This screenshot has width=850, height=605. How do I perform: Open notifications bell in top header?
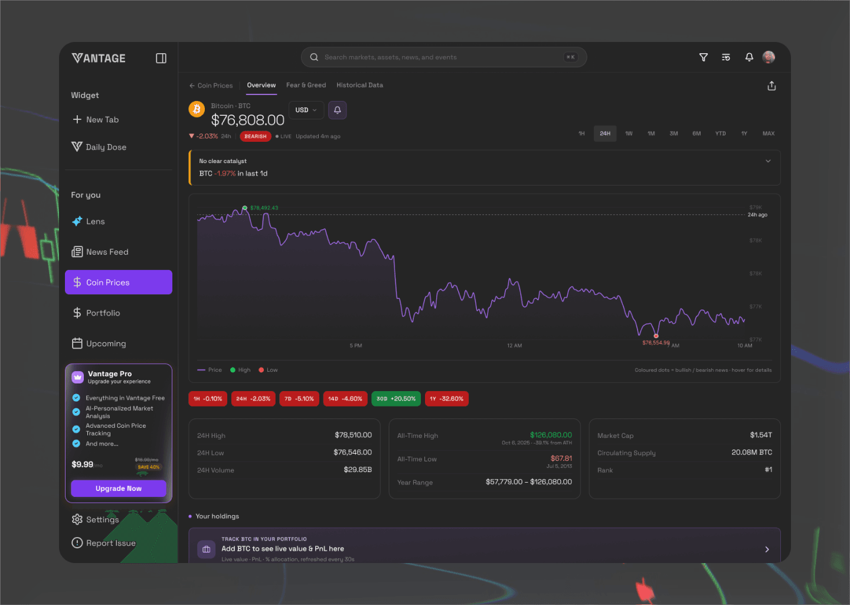(x=749, y=57)
